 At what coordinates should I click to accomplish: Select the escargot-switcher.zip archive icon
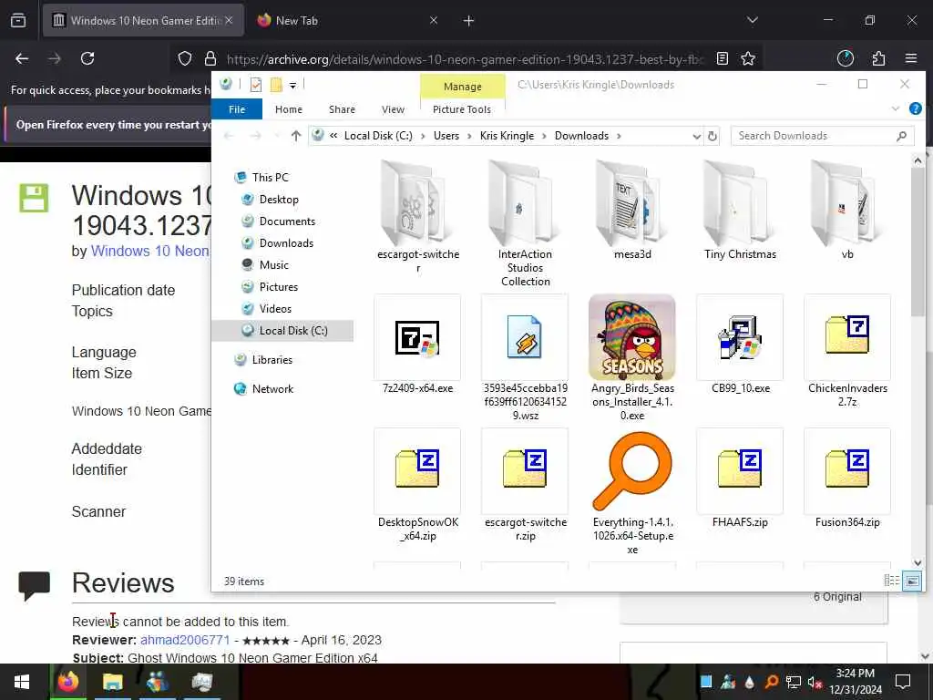click(x=525, y=468)
